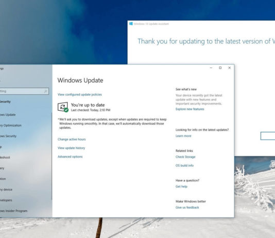Click Give us feedback link

pos(187,208)
